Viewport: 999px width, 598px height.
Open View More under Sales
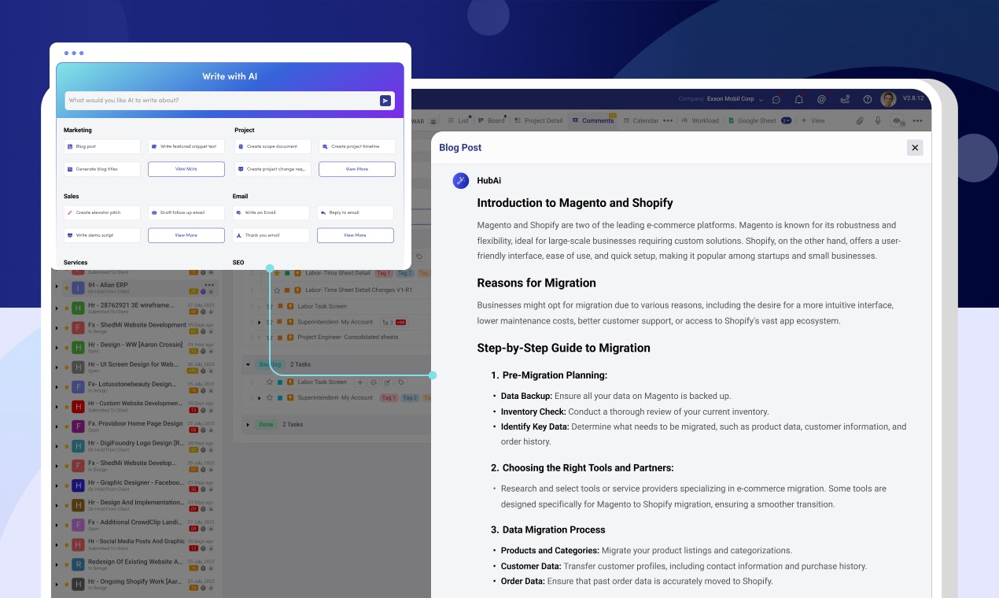point(186,235)
